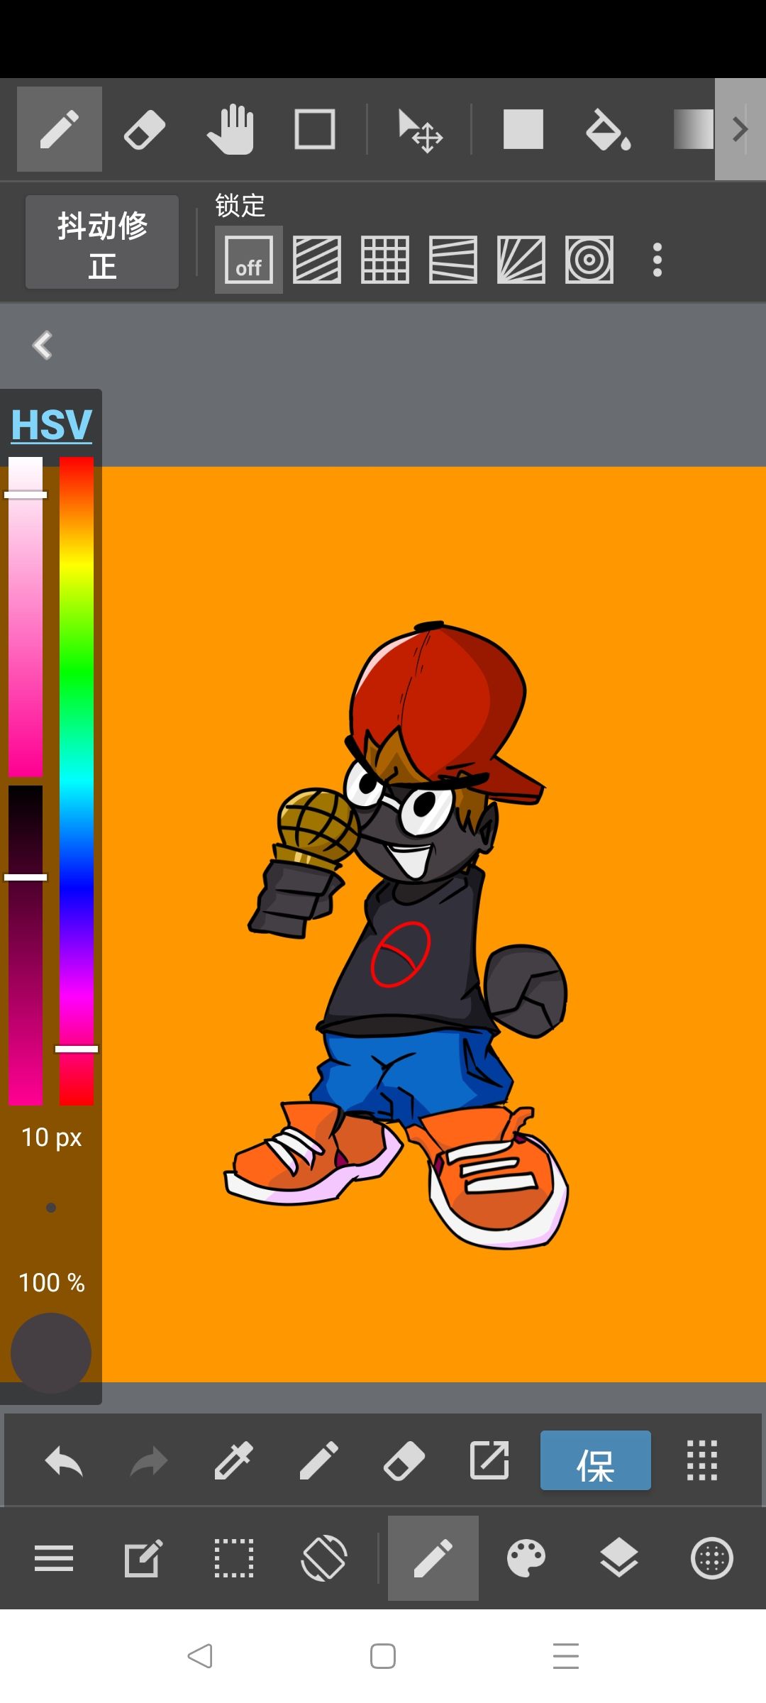Open the selection dashed-square menu
The width and height of the screenshot is (766, 1703).
pyautogui.click(x=234, y=1558)
